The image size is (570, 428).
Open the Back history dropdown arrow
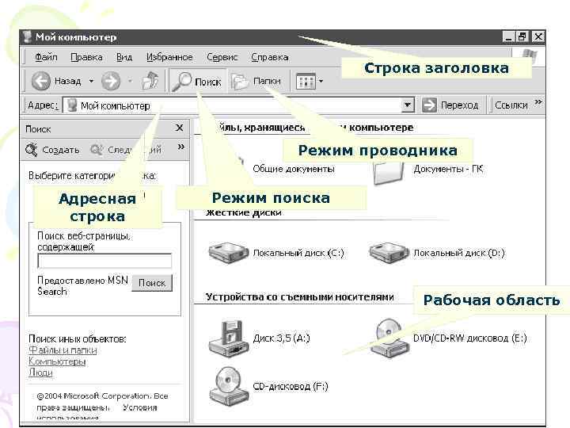(x=91, y=81)
